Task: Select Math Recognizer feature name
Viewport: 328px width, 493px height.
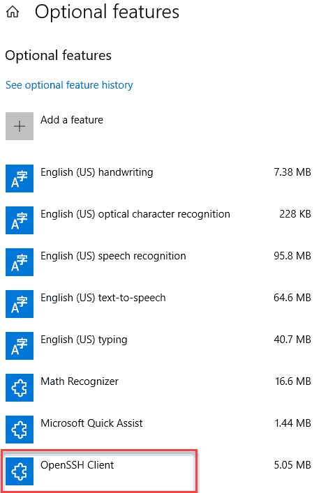Action: (x=80, y=381)
